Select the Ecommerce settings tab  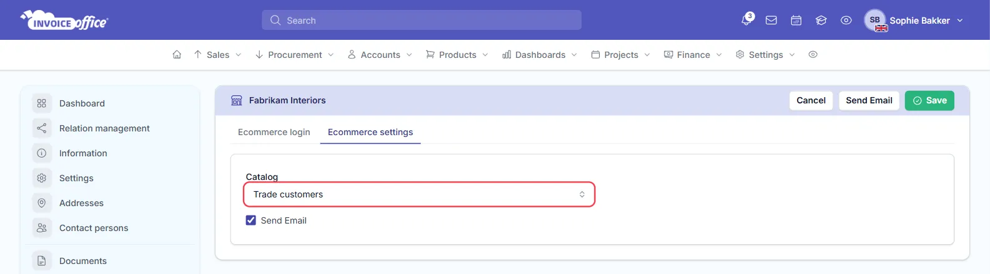(x=370, y=132)
